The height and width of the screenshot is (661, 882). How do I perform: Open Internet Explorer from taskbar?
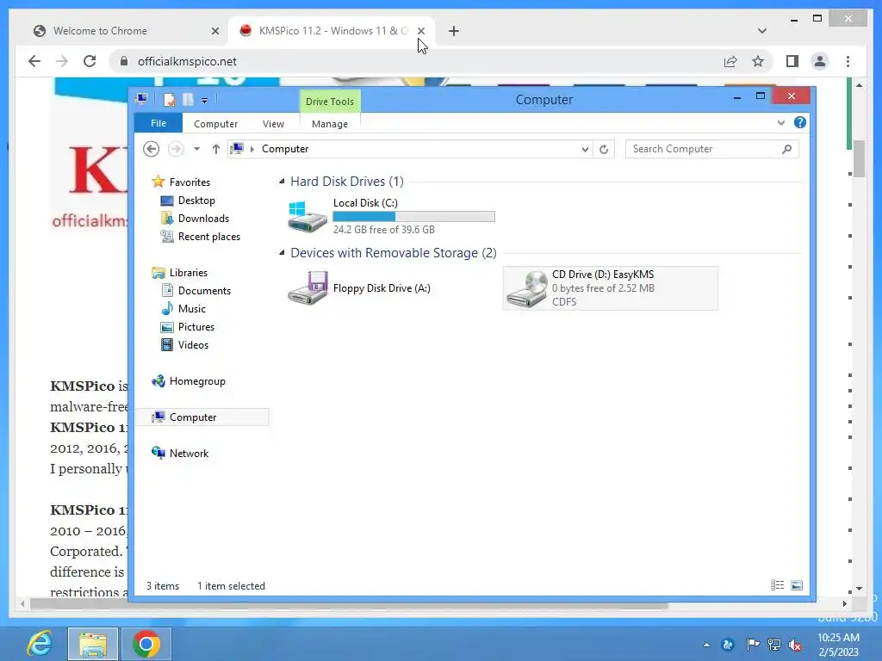coord(40,644)
